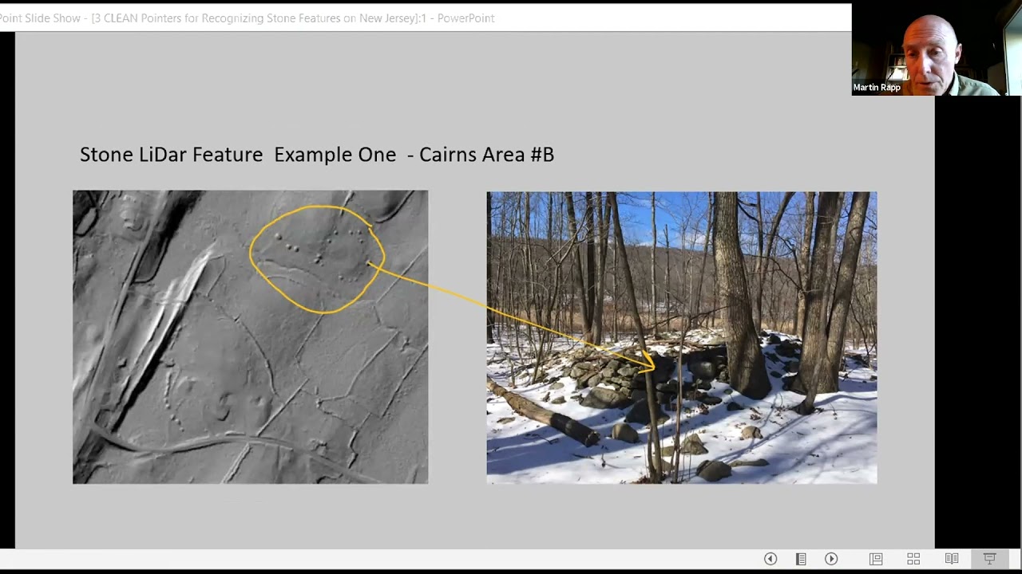Switch to Reading view
Screen dimensions: 1022x574
tap(952, 559)
